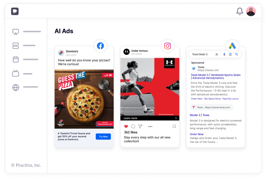Like the Under Armour post with heart
Image resolution: width=267 pixels, height=180 pixels.
click(126, 126)
